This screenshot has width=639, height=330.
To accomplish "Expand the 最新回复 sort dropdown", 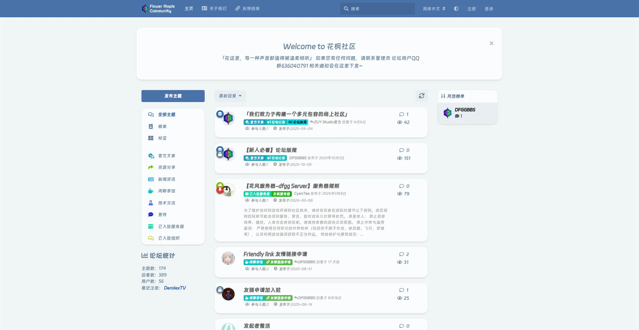I will [230, 96].
